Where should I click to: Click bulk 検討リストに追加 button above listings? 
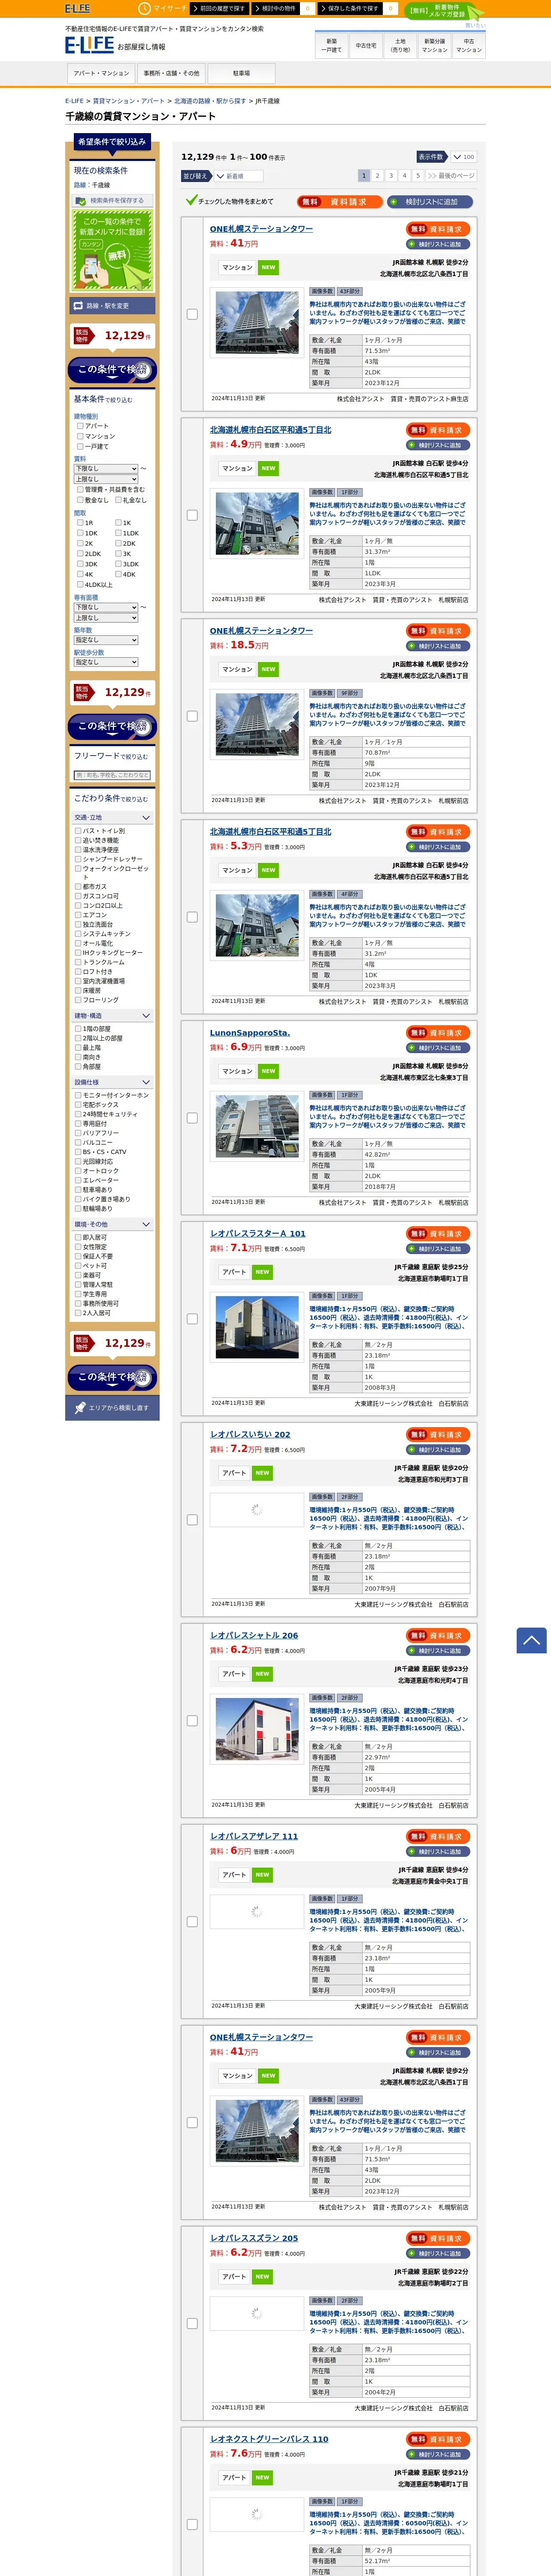coord(430,202)
